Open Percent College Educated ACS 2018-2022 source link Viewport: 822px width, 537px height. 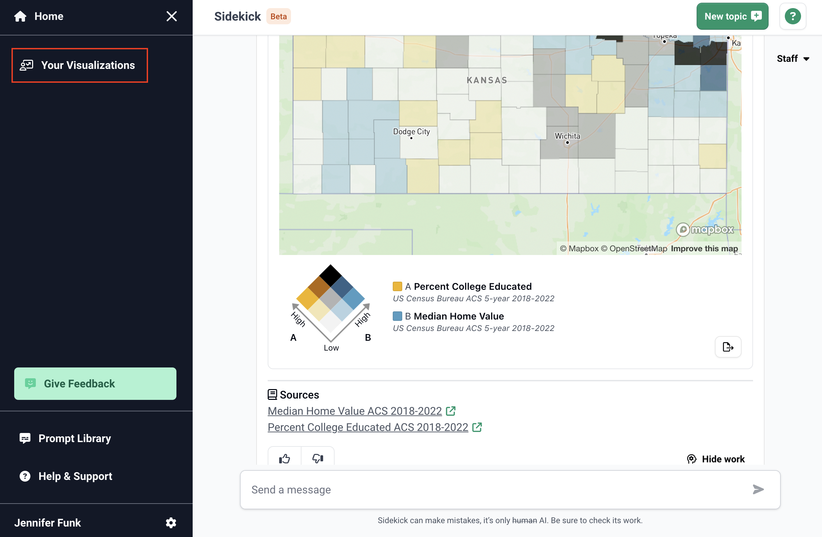coord(367,427)
